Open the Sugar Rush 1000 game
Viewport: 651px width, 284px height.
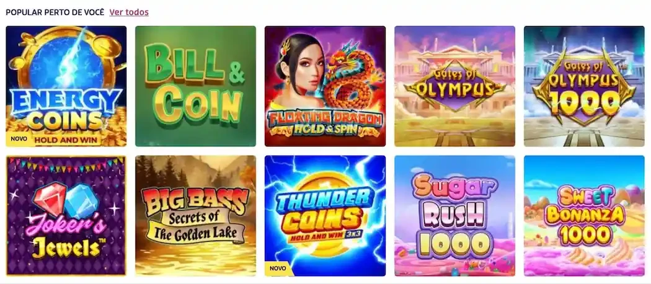(454, 216)
